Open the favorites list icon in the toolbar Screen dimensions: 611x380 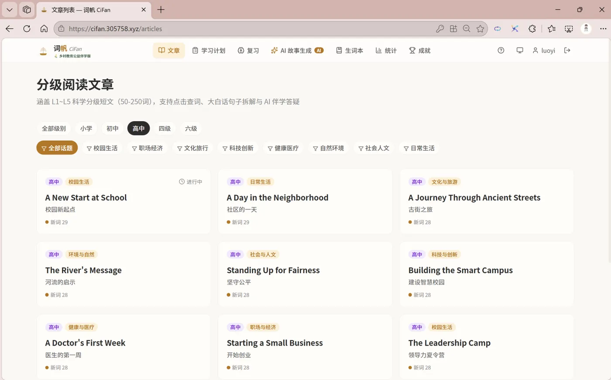(x=552, y=29)
